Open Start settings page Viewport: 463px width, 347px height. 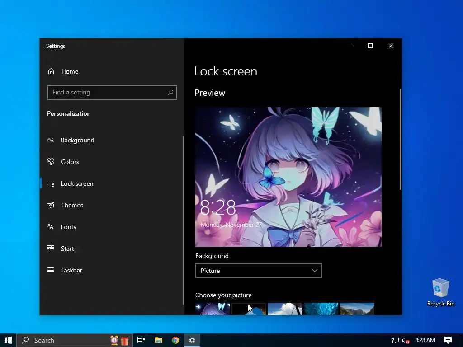pos(67,249)
